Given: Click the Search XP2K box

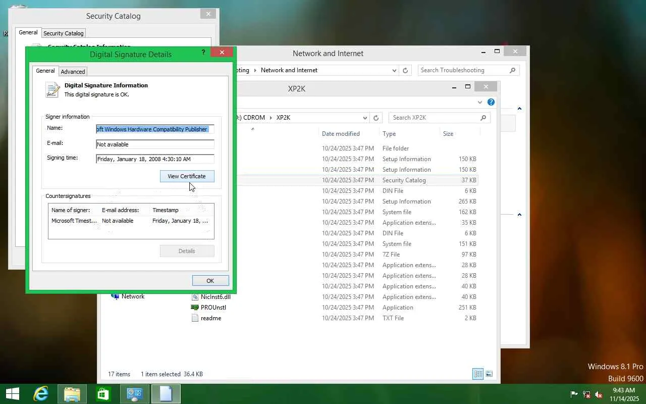Looking at the screenshot, I should (x=439, y=118).
